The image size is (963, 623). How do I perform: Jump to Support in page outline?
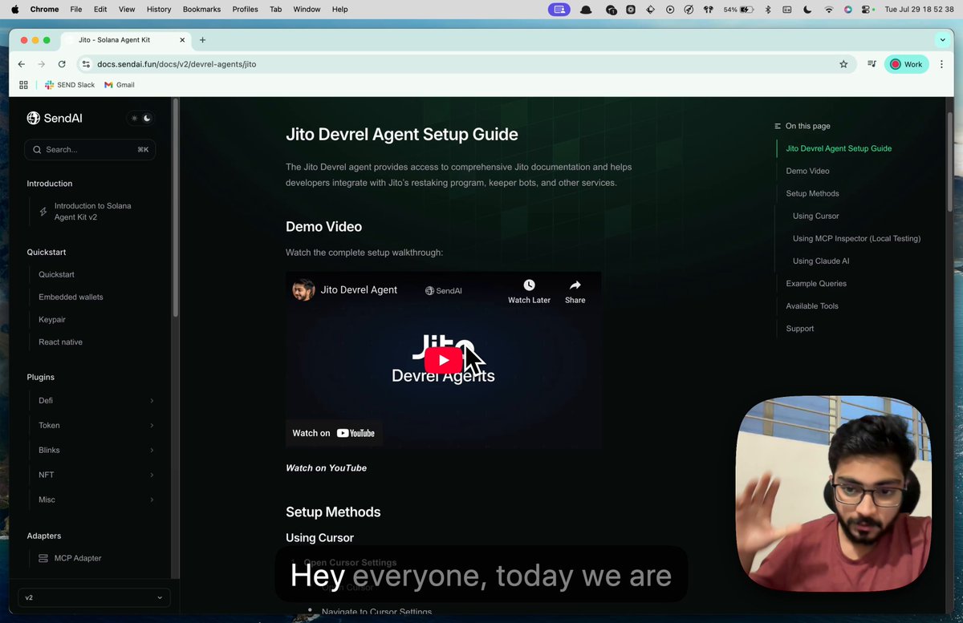pos(799,328)
